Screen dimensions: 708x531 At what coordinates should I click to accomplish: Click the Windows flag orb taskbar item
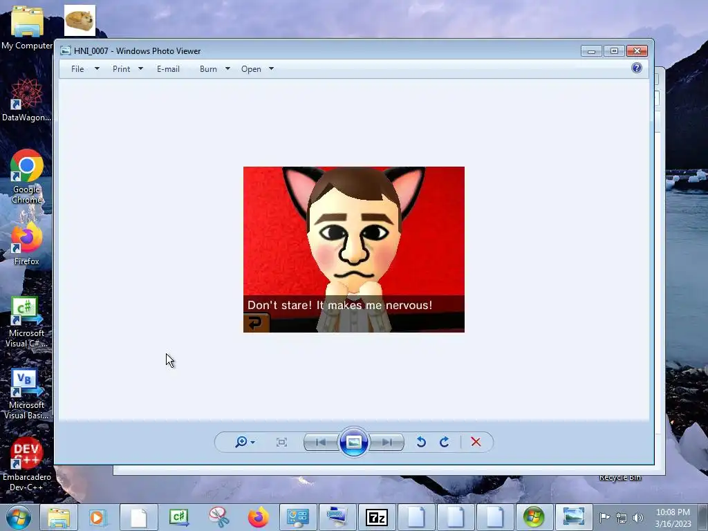pyautogui.click(x=534, y=517)
